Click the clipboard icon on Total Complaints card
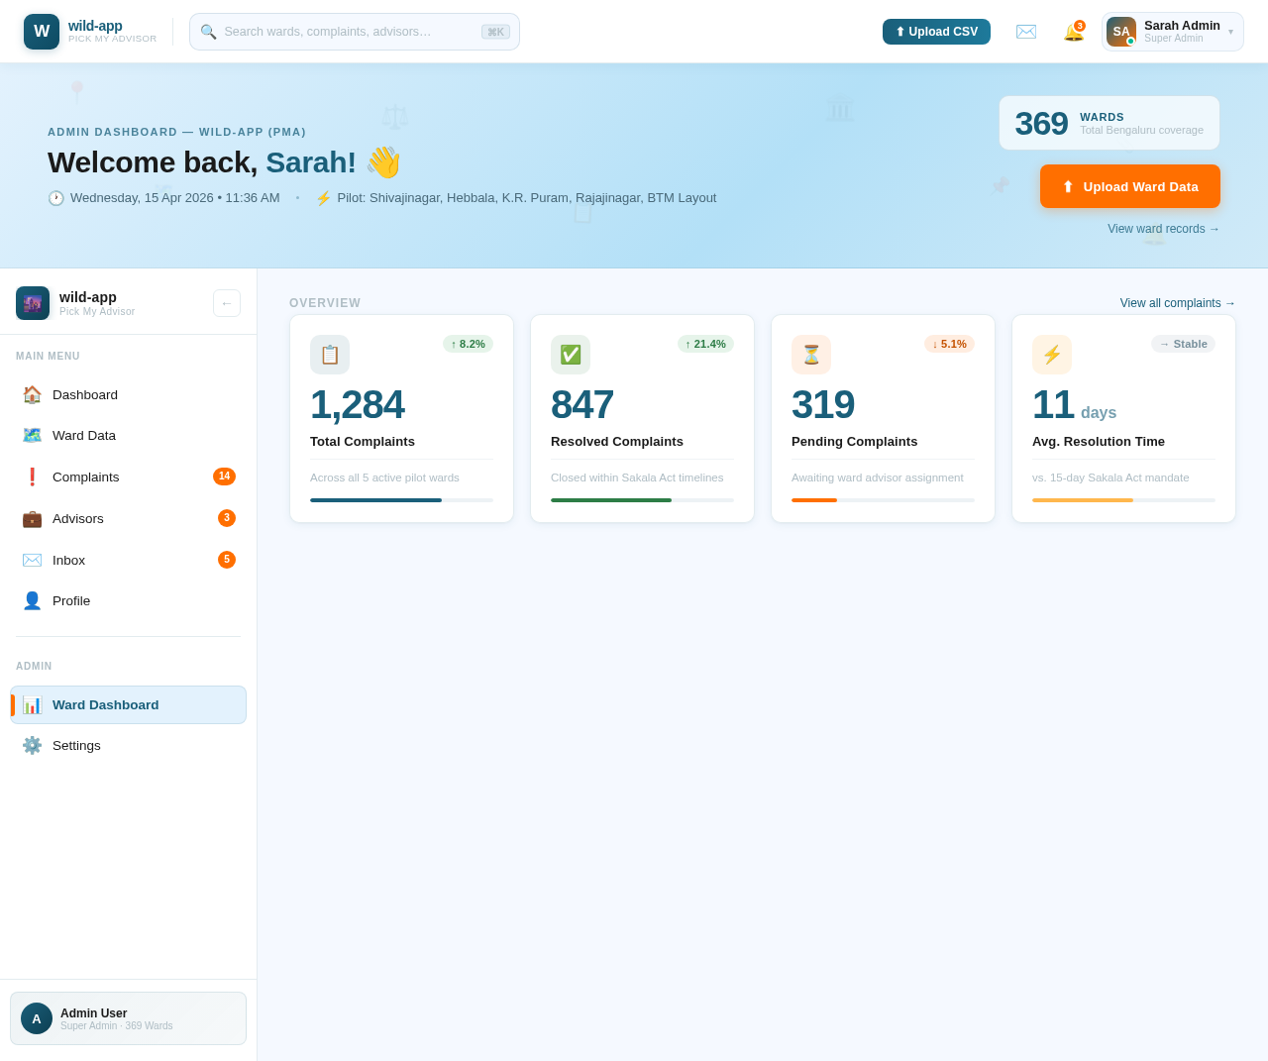Viewport: 1268px width, 1061px height. (330, 355)
